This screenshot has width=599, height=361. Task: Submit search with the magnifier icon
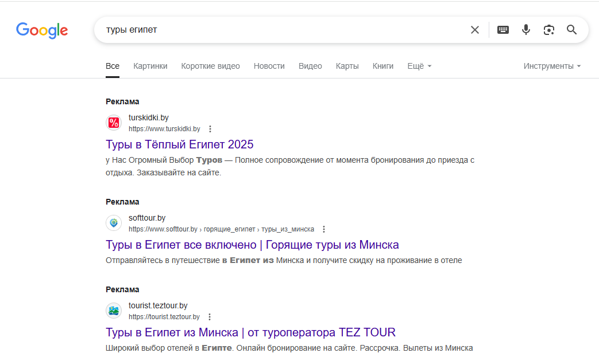pyautogui.click(x=571, y=30)
